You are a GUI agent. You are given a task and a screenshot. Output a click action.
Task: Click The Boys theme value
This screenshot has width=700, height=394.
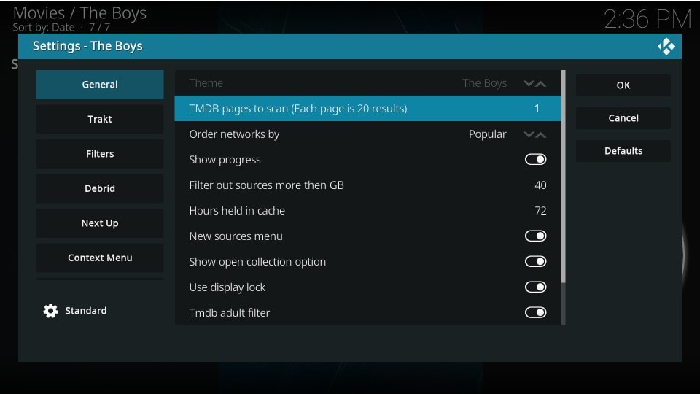[484, 83]
